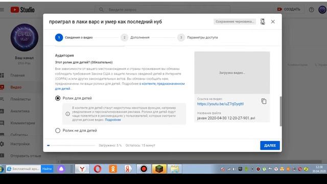Go to step 1 'Сведения о видео'
The image size is (327, 184).
[74, 37]
